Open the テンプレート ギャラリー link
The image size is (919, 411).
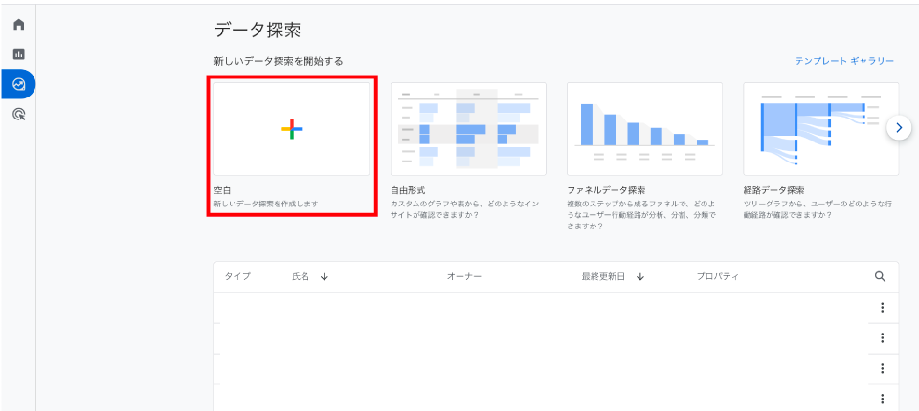point(843,61)
